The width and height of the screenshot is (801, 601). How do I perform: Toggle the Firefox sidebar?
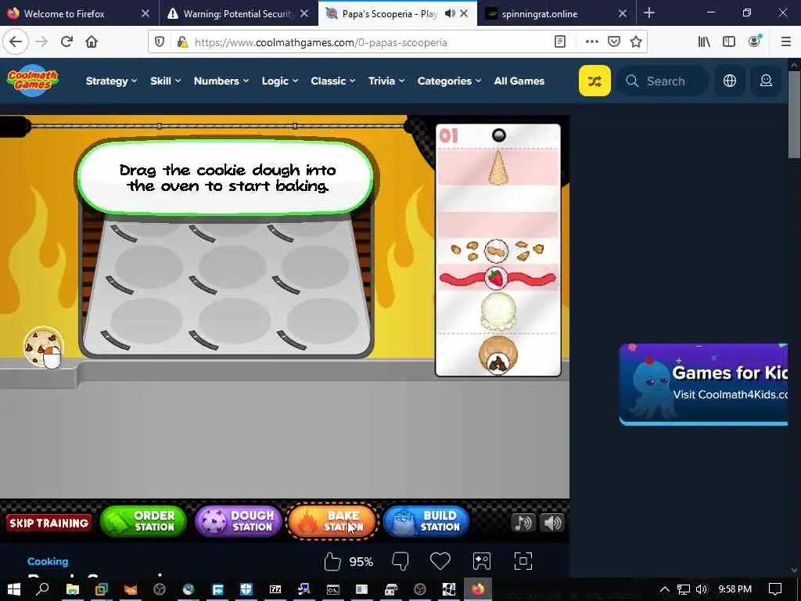pyautogui.click(x=729, y=42)
